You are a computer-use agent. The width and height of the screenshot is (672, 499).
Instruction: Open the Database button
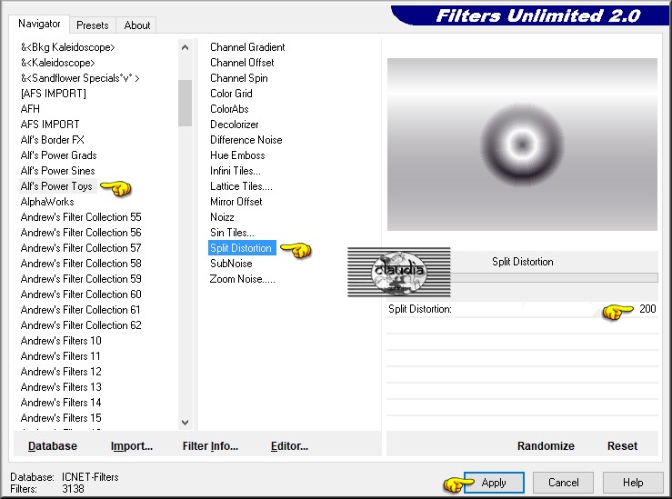(52, 446)
